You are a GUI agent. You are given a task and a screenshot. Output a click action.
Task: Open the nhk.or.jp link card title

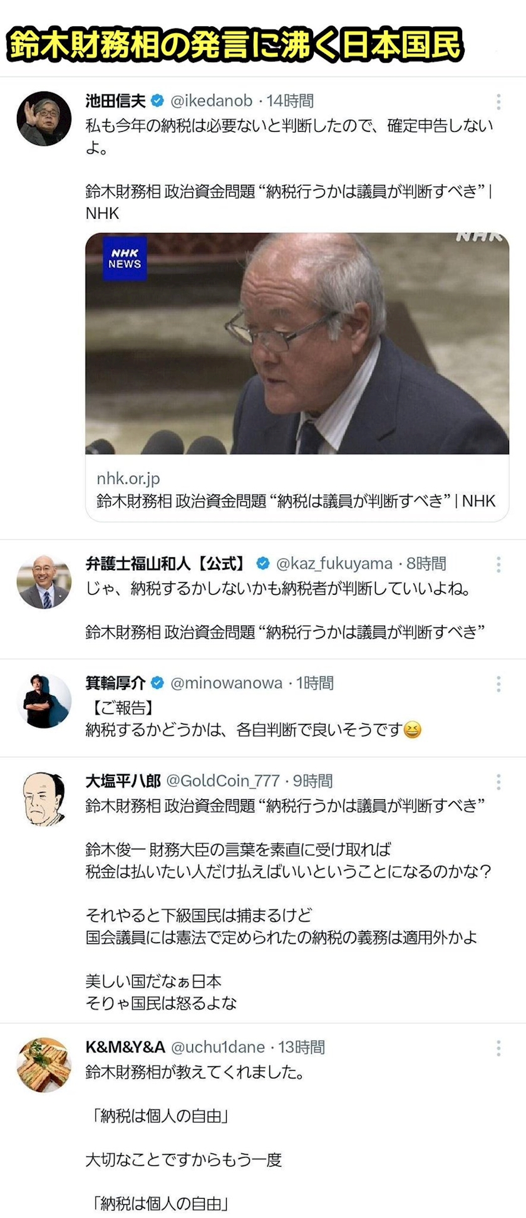tap(296, 501)
